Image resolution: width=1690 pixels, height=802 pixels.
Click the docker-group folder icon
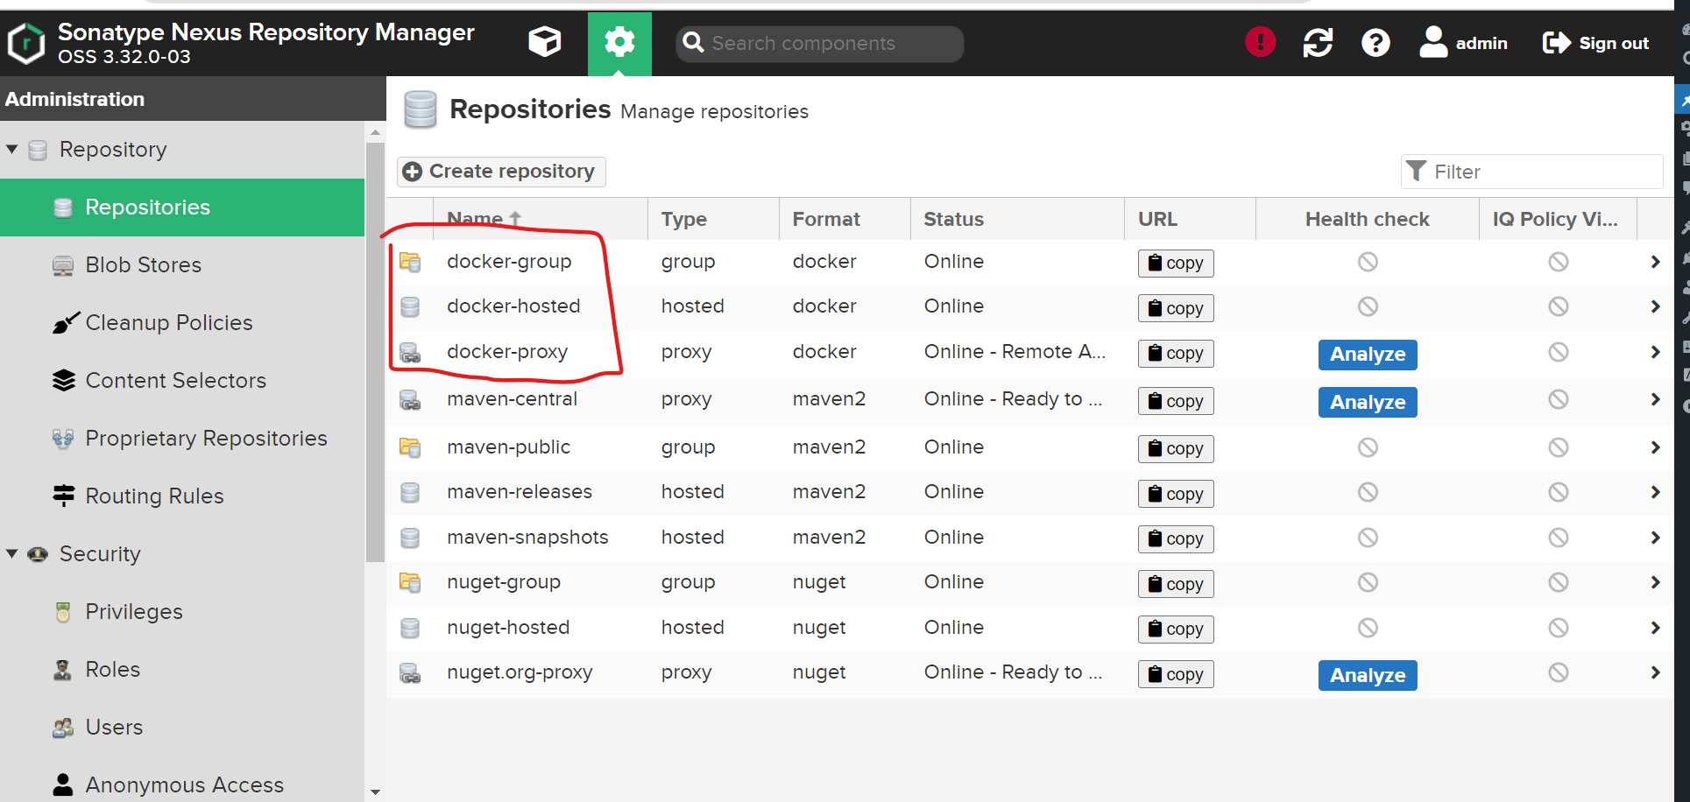410,262
